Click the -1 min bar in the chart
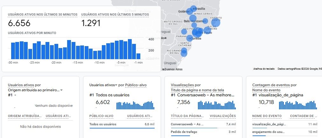This screenshot has width=322, height=138. 138,56
